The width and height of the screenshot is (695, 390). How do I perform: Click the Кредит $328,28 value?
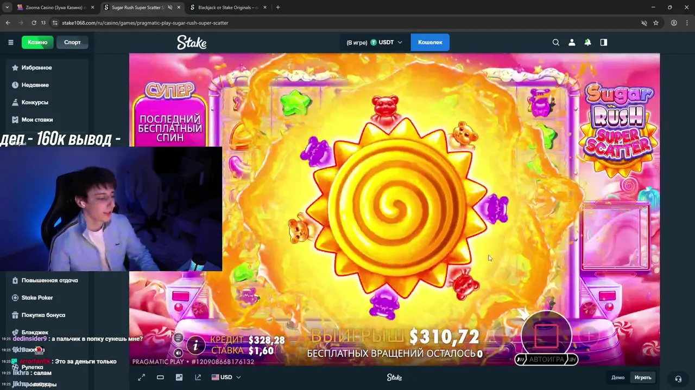pyautogui.click(x=267, y=340)
